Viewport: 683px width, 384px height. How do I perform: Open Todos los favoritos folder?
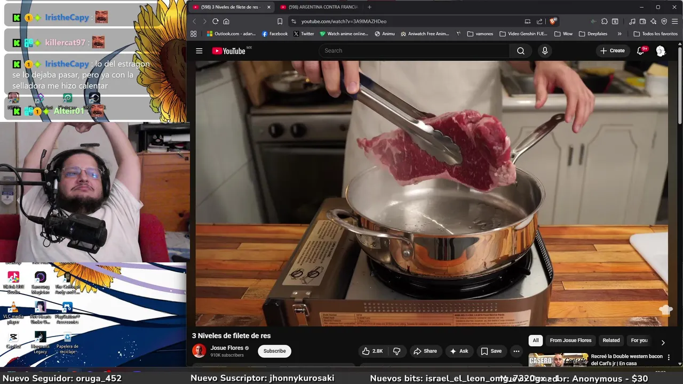(655, 34)
